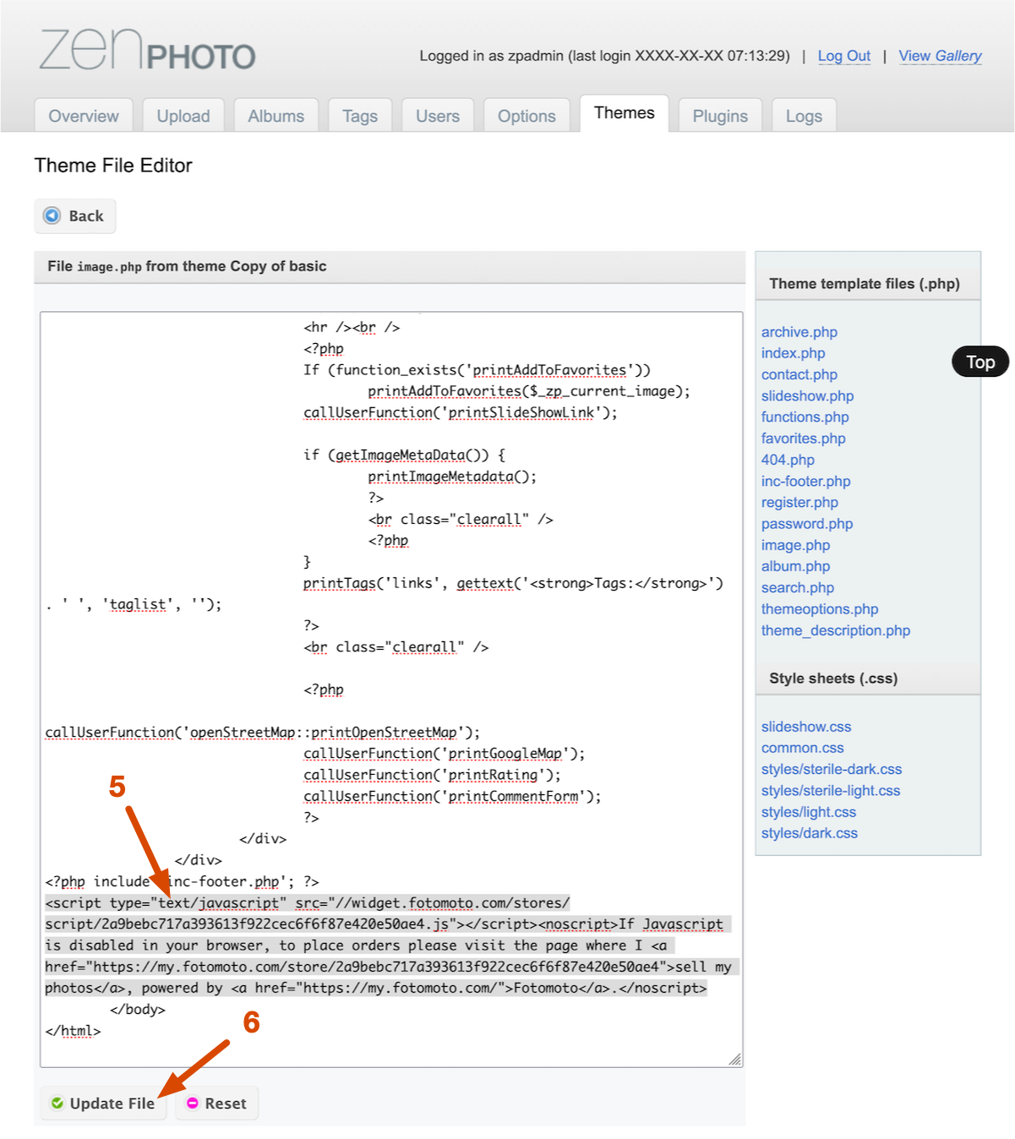Viewport: 1015px width, 1139px height.
Task: Open theme_description.php template file
Action: (836, 630)
